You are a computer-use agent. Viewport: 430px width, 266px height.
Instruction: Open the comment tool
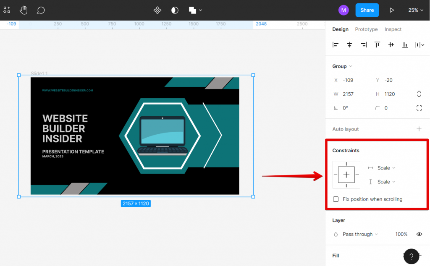[x=41, y=10]
